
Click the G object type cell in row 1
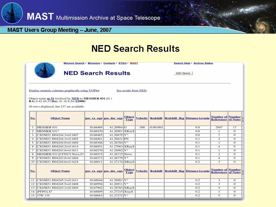tap(129, 127)
